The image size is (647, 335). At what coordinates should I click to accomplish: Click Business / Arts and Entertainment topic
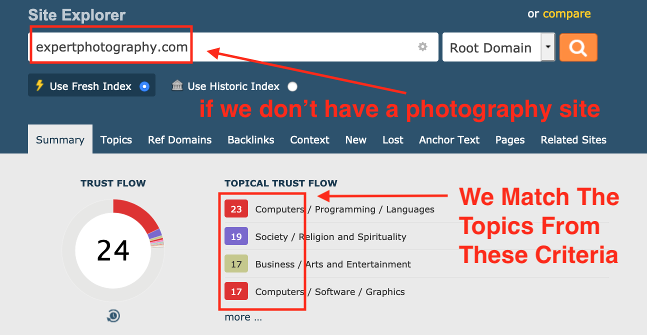click(333, 264)
